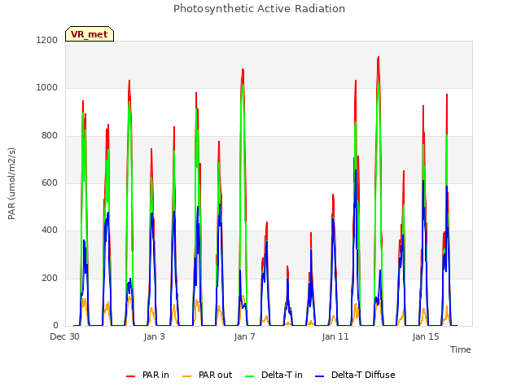The width and height of the screenshot is (521, 391).
Task: Click the chart title Photosynthetic Active Radiation
Action: click(259, 8)
